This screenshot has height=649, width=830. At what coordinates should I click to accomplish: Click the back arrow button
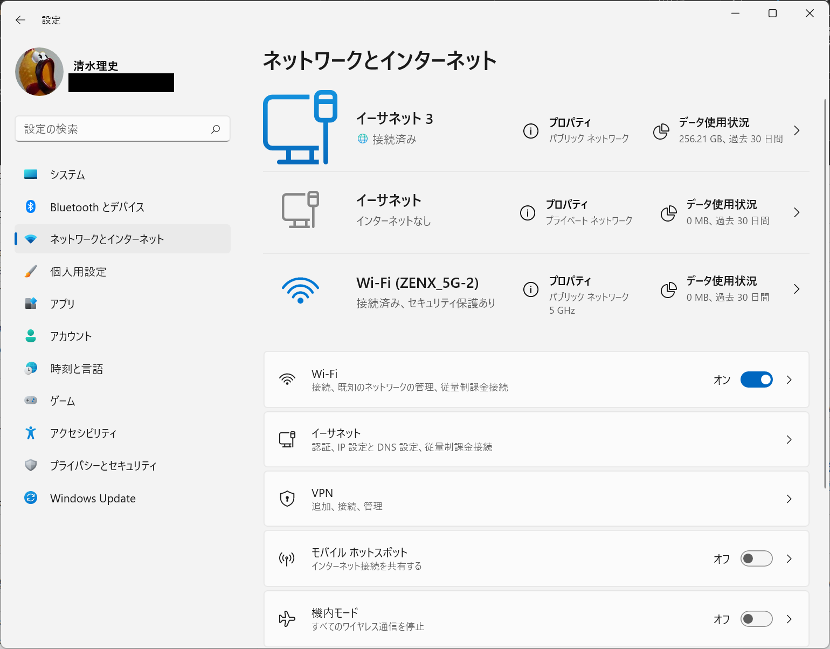(x=20, y=20)
